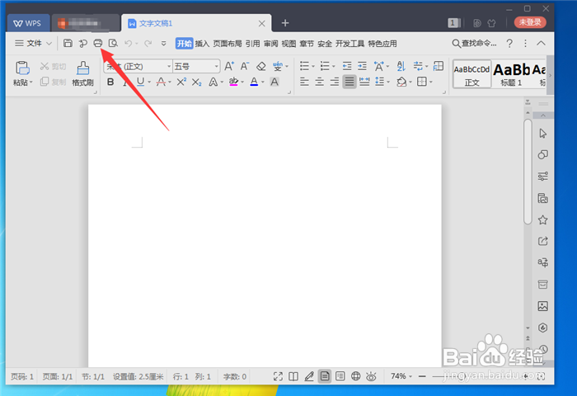Viewport: 577px width, 396px height.
Task: Apply the 标题 1 style
Action: [512, 74]
